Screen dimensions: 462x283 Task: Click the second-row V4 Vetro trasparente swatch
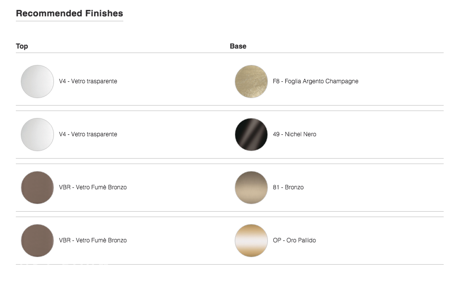click(38, 134)
